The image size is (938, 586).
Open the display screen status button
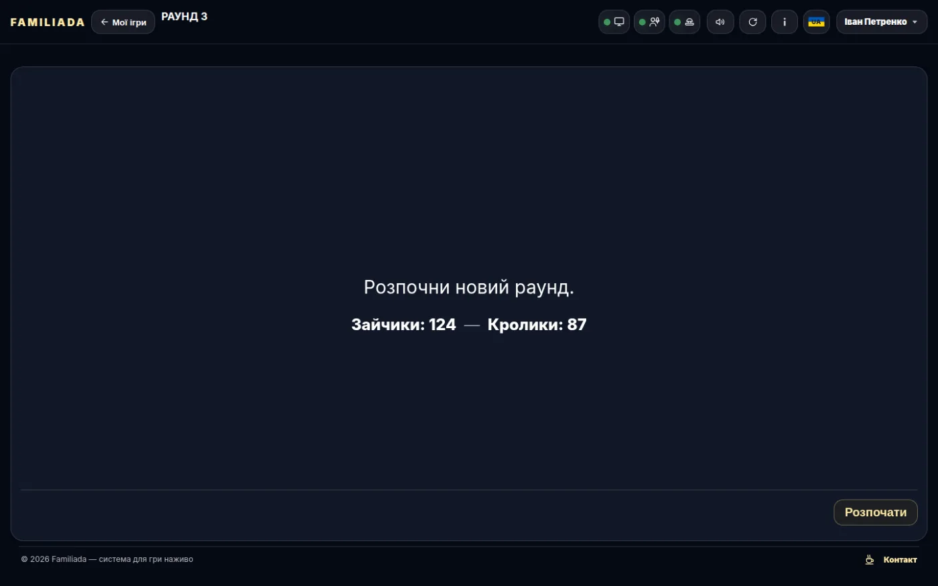point(614,22)
